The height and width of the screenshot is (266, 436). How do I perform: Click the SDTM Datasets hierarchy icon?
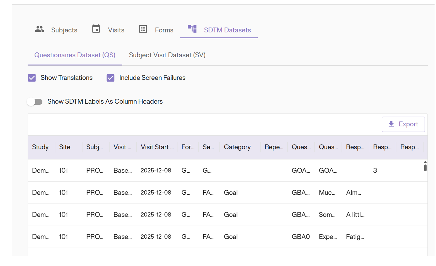(192, 29)
